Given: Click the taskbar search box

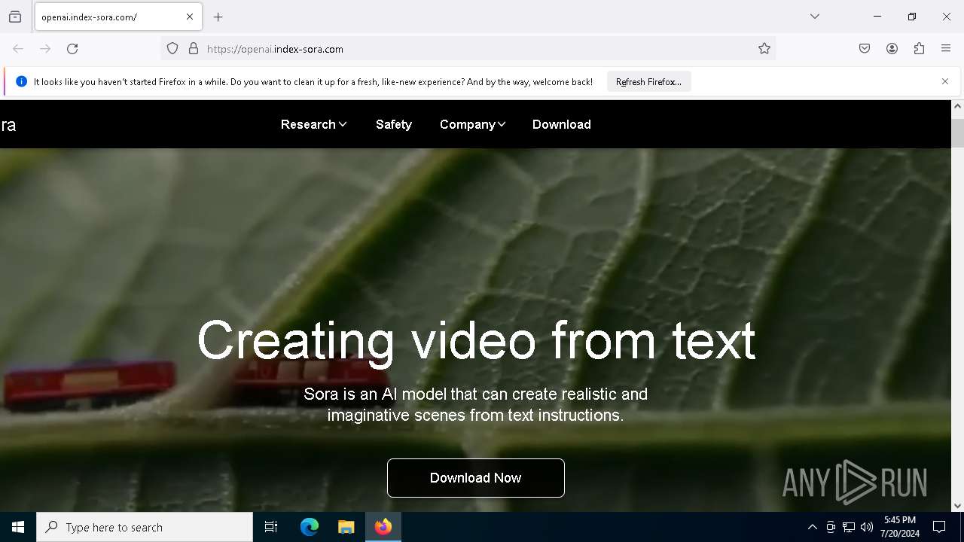Looking at the screenshot, I should click(x=145, y=527).
